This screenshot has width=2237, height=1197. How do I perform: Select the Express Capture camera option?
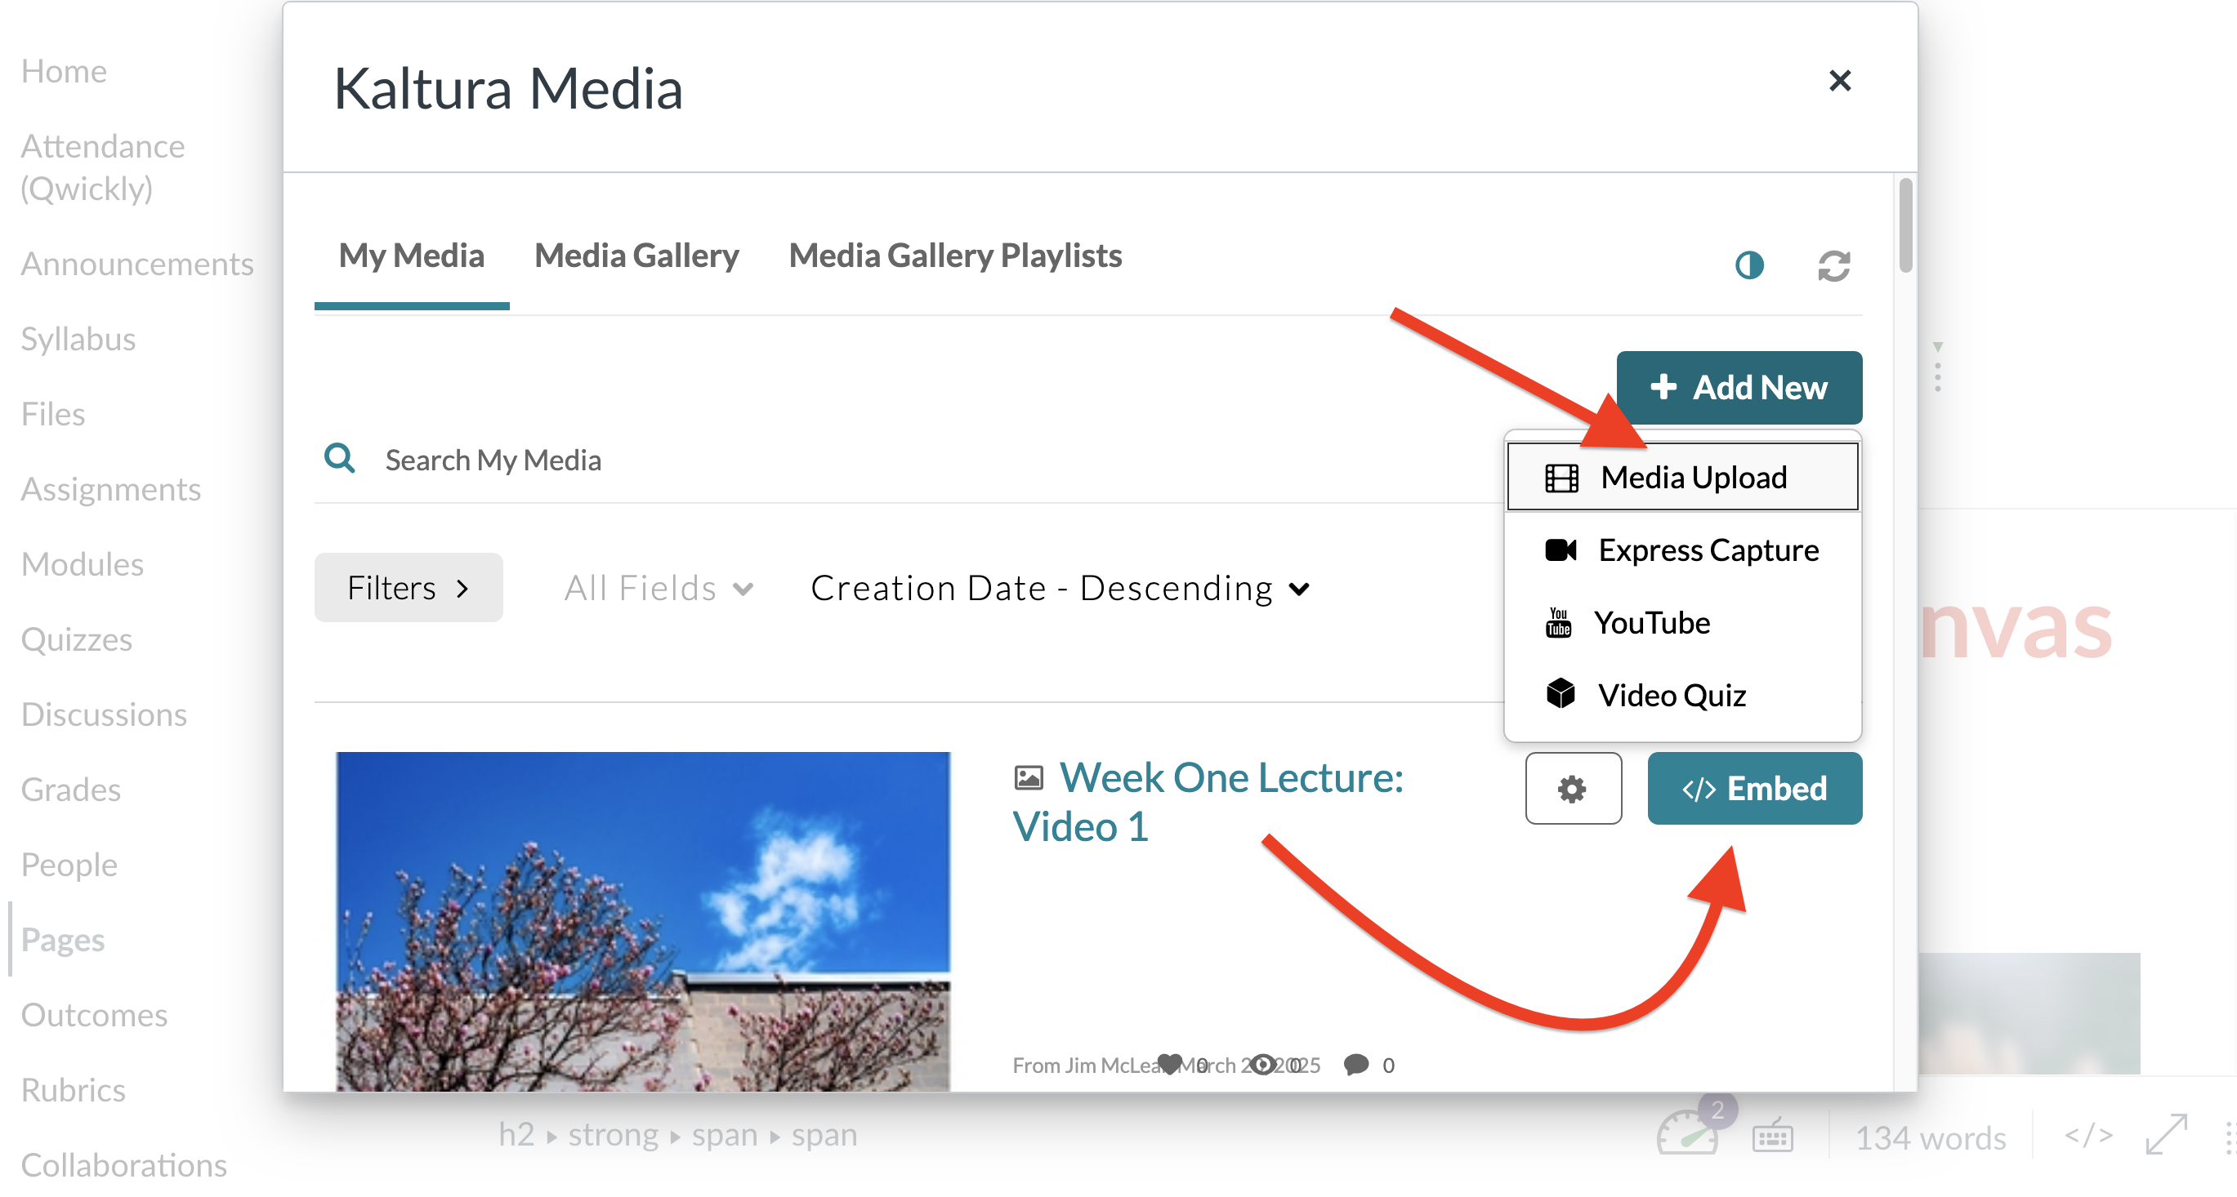pyautogui.click(x=1682, y=550)
